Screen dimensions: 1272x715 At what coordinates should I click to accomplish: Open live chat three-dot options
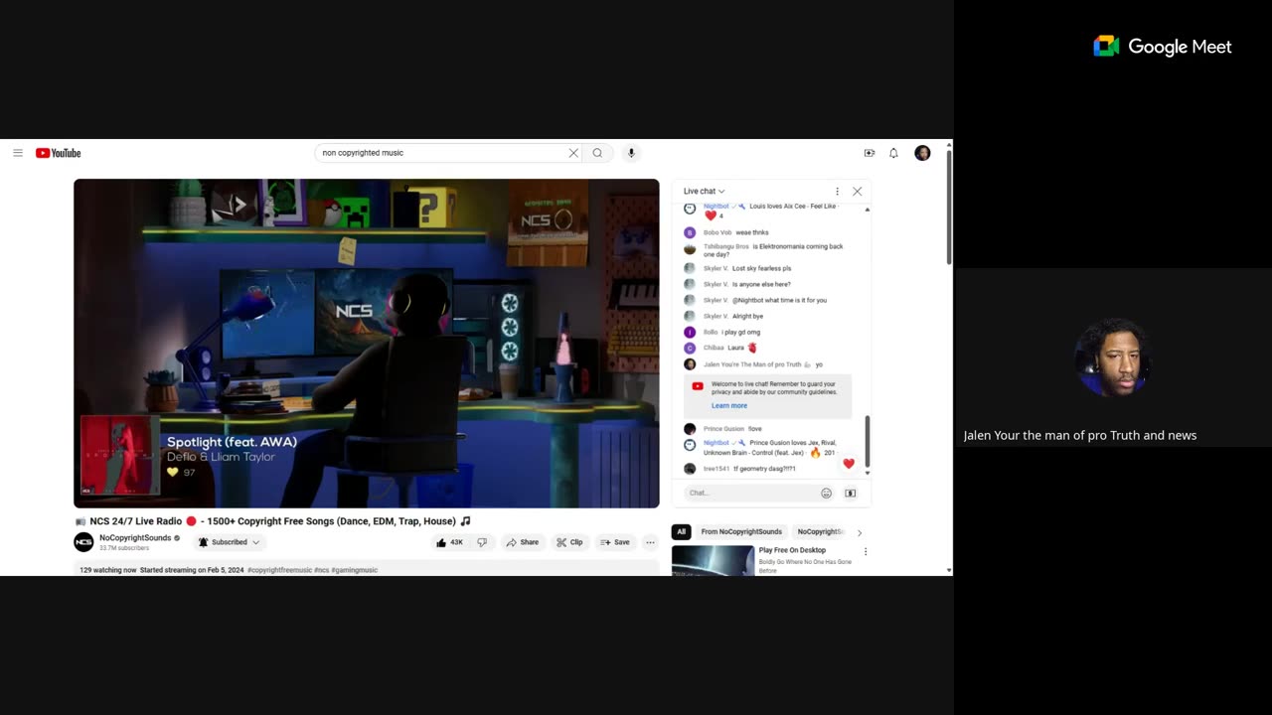click(837, 192)
